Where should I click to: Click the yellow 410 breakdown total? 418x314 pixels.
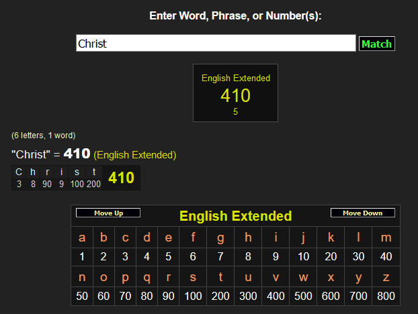pyautogui.click(x=121, y=178)
